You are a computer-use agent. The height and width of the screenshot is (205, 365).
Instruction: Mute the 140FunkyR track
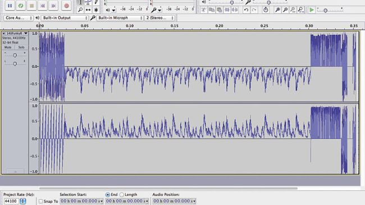coord(8,48)
